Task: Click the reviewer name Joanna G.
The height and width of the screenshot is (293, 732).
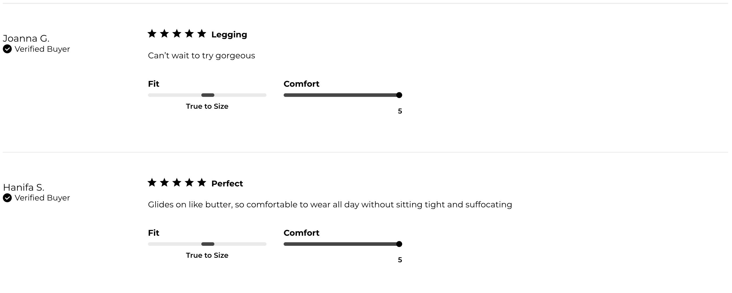Action: [x=26, y=38]
